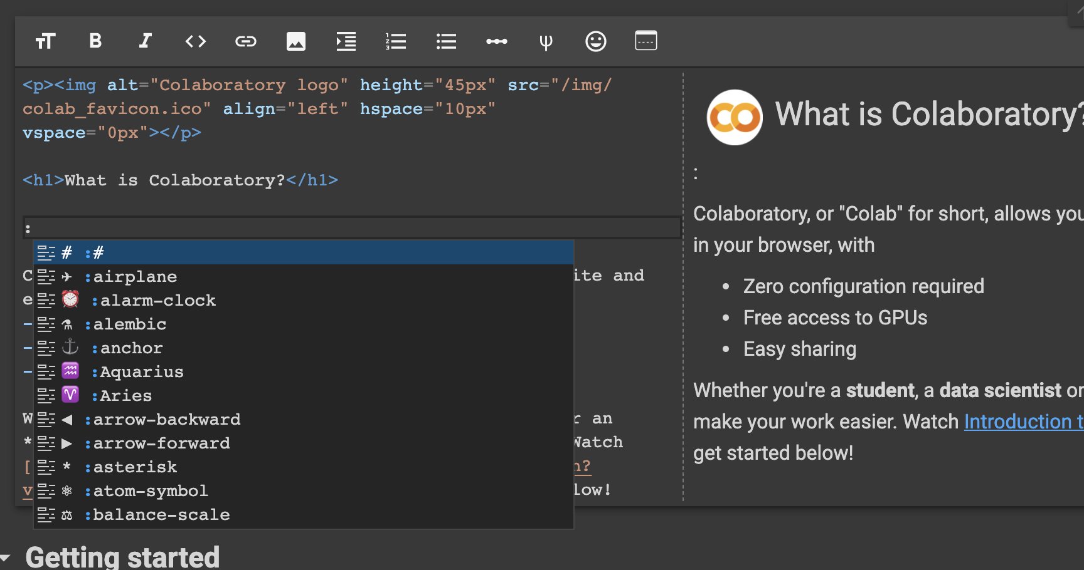The width and height of the screenshot is (1084, 570).
Task: Click the add comment icon
Action: point(646,41)
